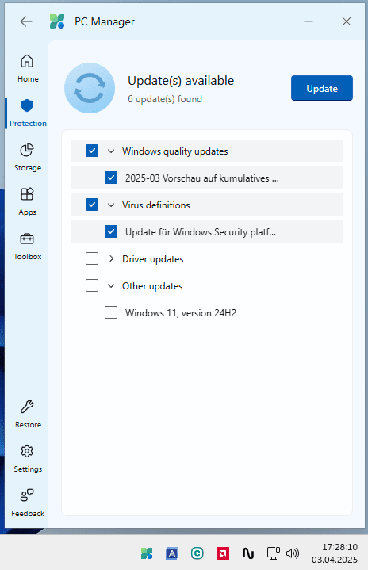Open PC Manager tray icon in taskbar
Screen dimensions: 368x570
pyautogui.click(x=147, y=553)
